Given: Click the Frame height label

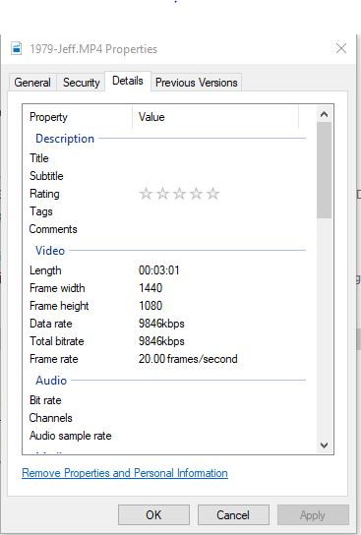Looking at the screenshot, I should 59,306.
